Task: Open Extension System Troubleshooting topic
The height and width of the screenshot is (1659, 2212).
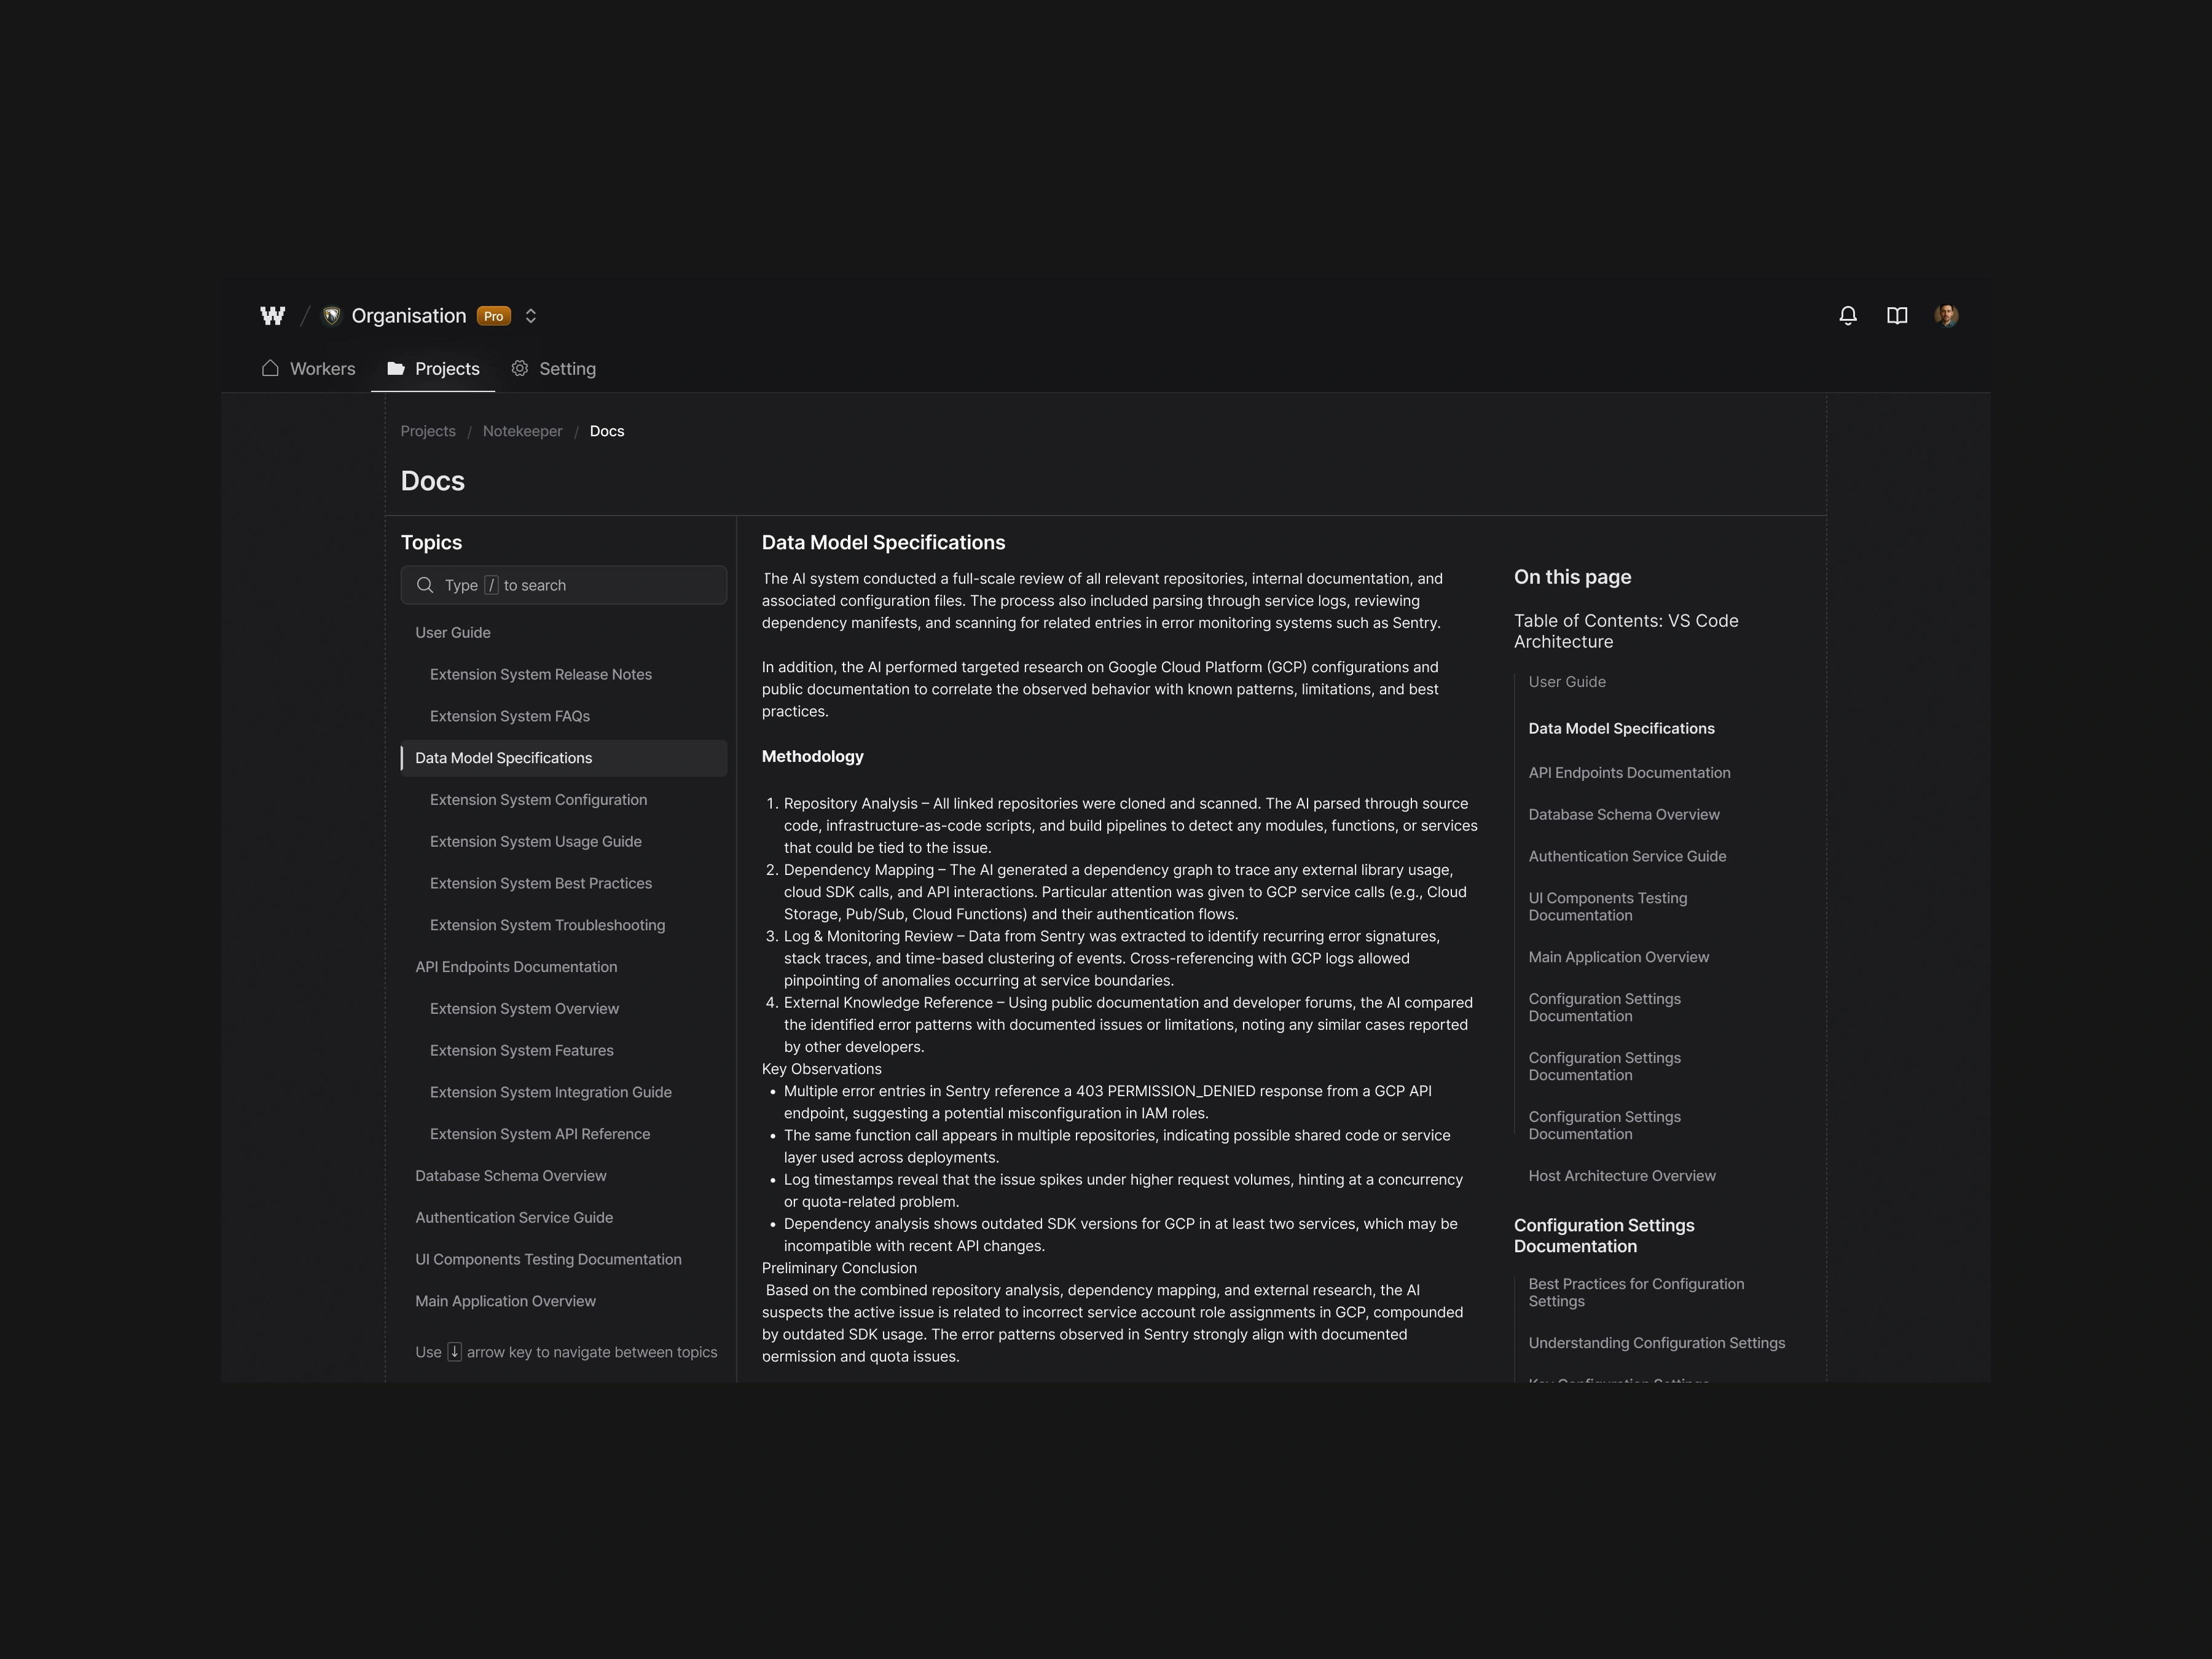Action: click(547, 925)
